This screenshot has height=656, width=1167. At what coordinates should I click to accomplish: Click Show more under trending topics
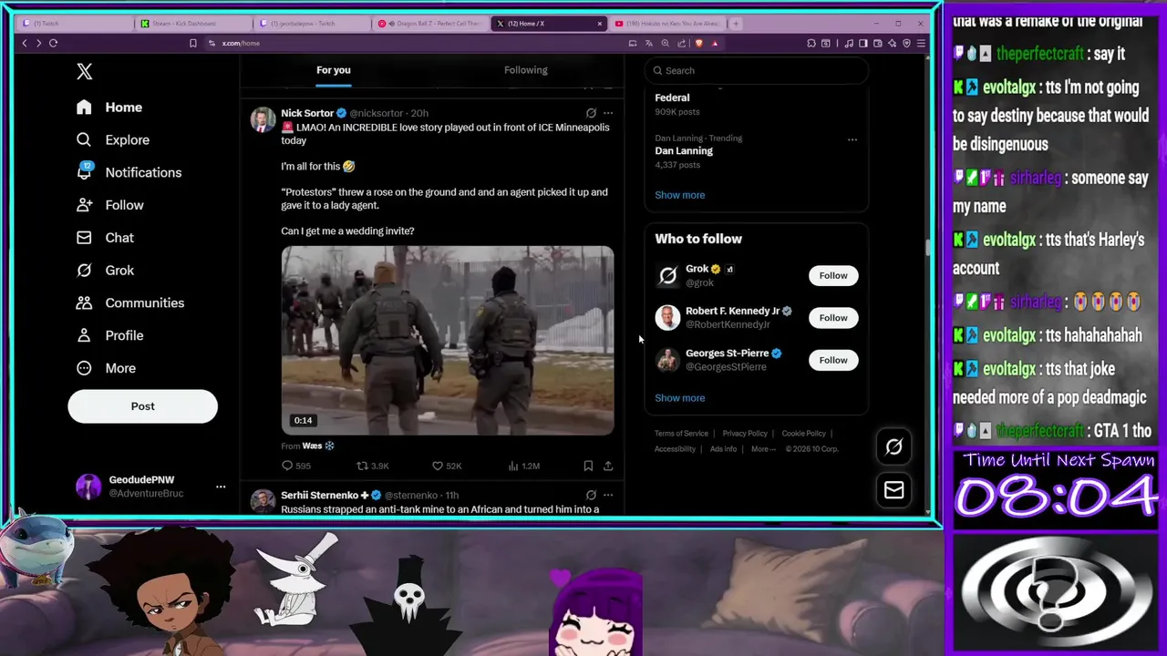pos(679,195)
